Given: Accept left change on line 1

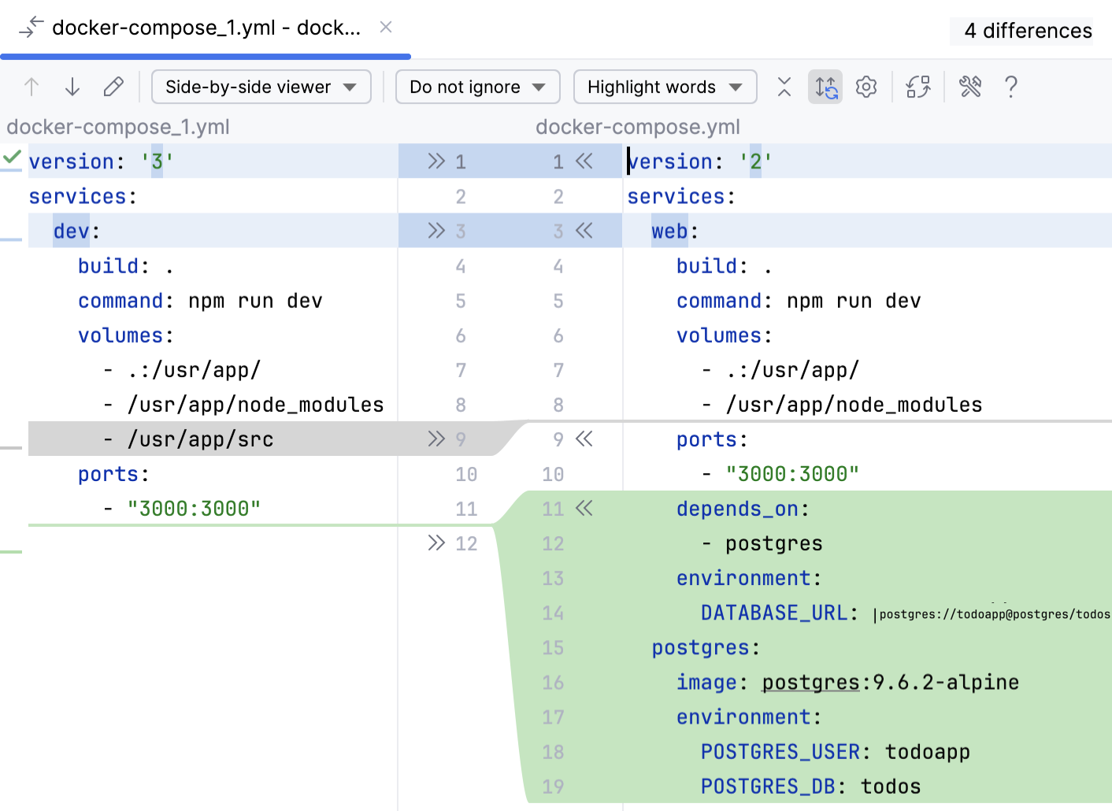Looking at the screenshot, I should pyautogui.click(x=436, y=161).
